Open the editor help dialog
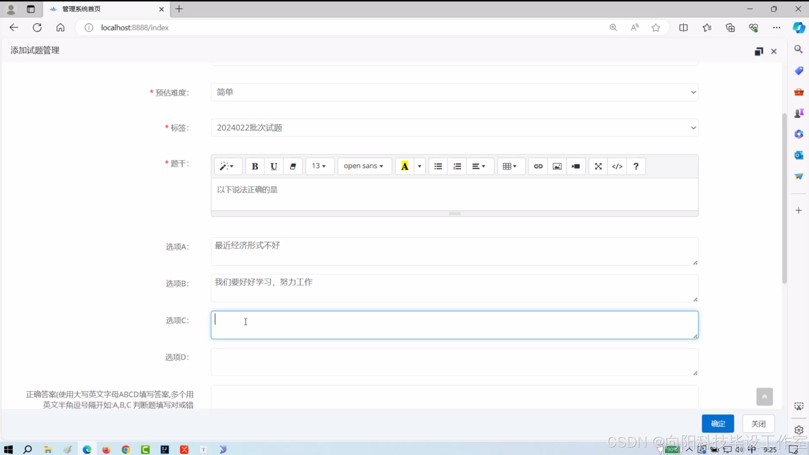 tap(636, 166)
